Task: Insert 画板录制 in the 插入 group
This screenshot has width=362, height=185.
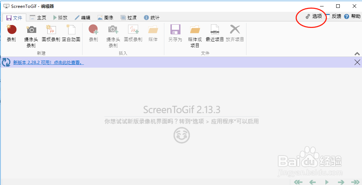Action: pos(133,33)
